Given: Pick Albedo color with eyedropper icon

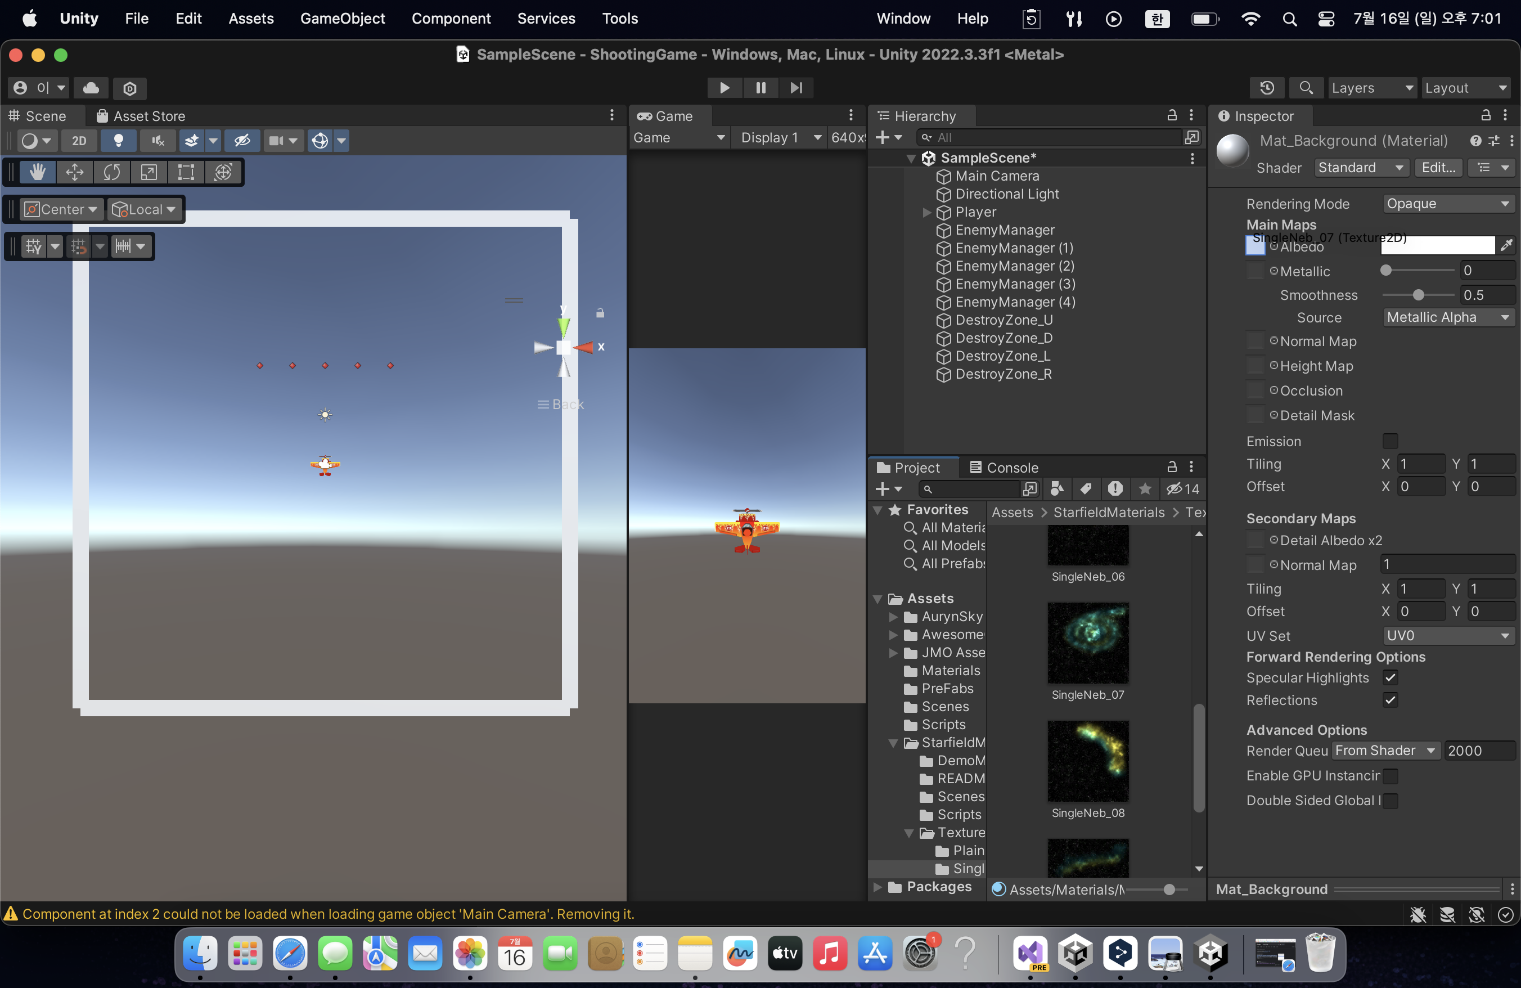Looking at the screenshot, I should click(x=1506, y=245).
